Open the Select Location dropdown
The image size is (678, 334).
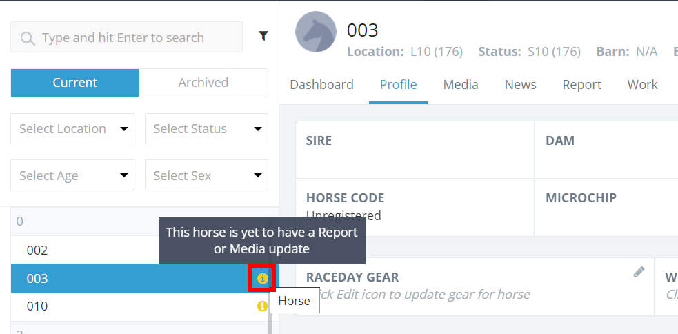tap(72, 129)
